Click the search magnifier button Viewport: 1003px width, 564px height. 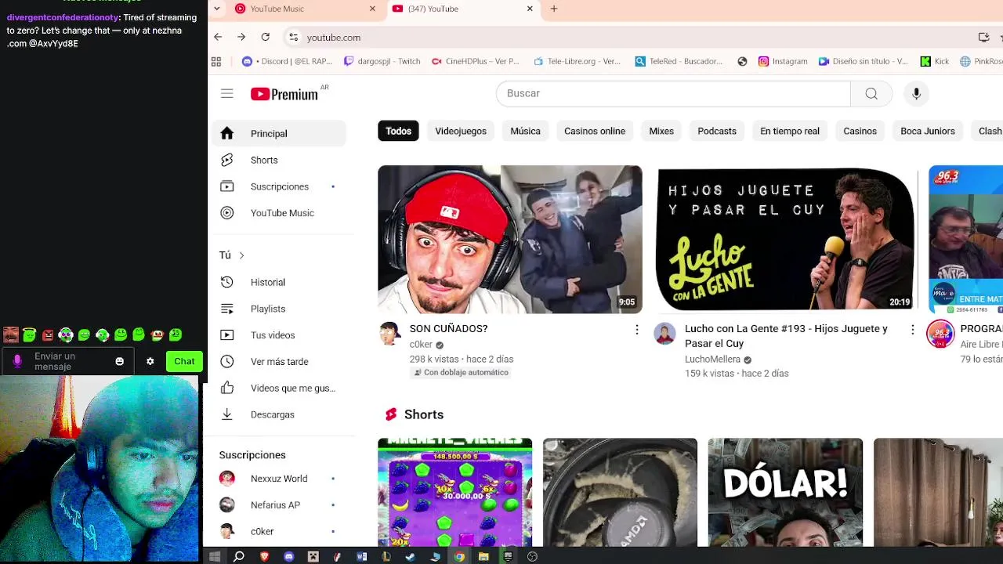[x=871, y=93]
